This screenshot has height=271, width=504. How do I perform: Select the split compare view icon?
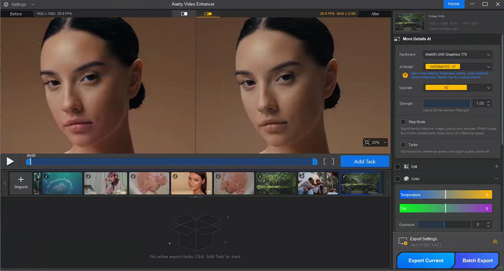coord(208,14)
